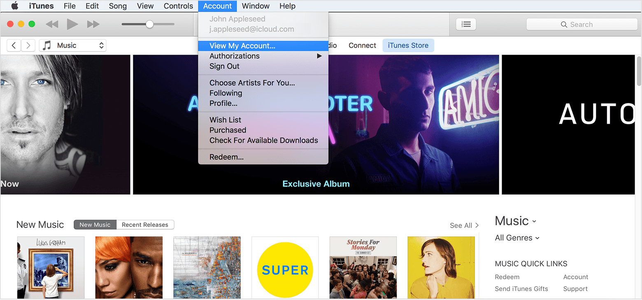The image size is (642, 300).
Task: Select Choose Artists For You menu item
Action: pyautogui.click(x=263, y=83)
